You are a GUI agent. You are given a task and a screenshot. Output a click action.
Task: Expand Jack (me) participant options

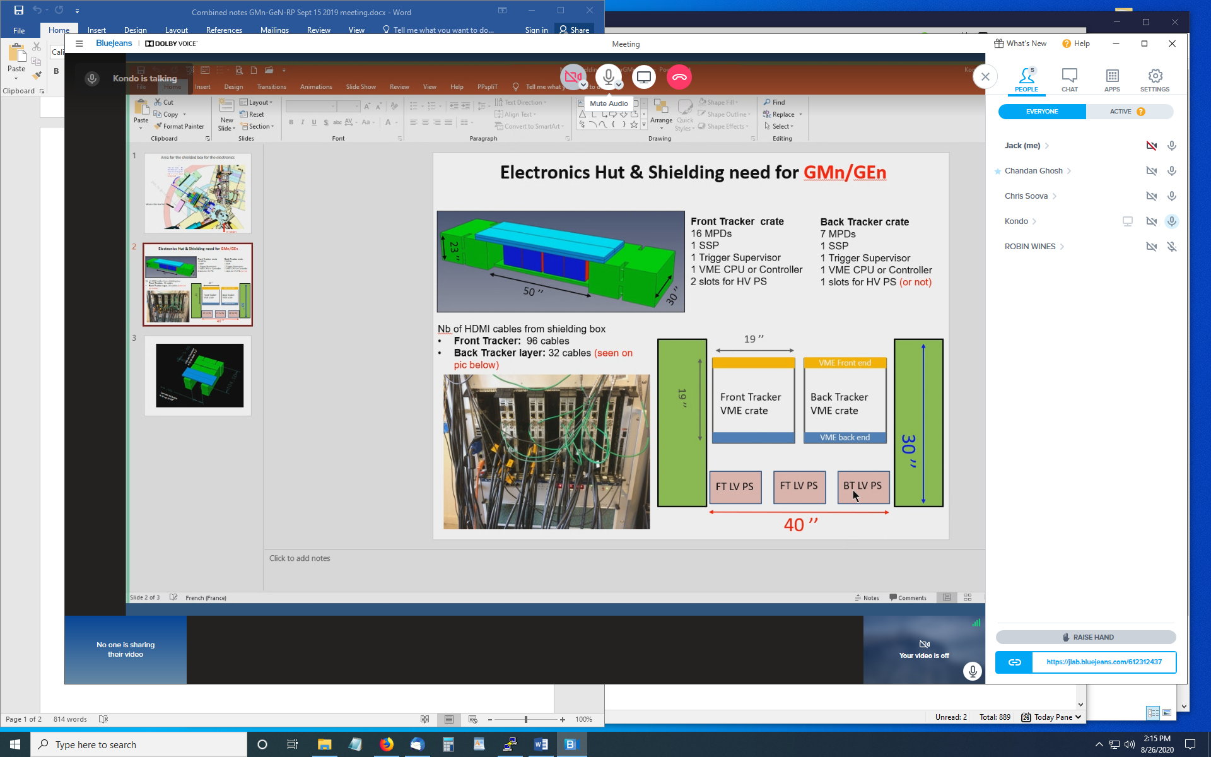pos(1047,146)
